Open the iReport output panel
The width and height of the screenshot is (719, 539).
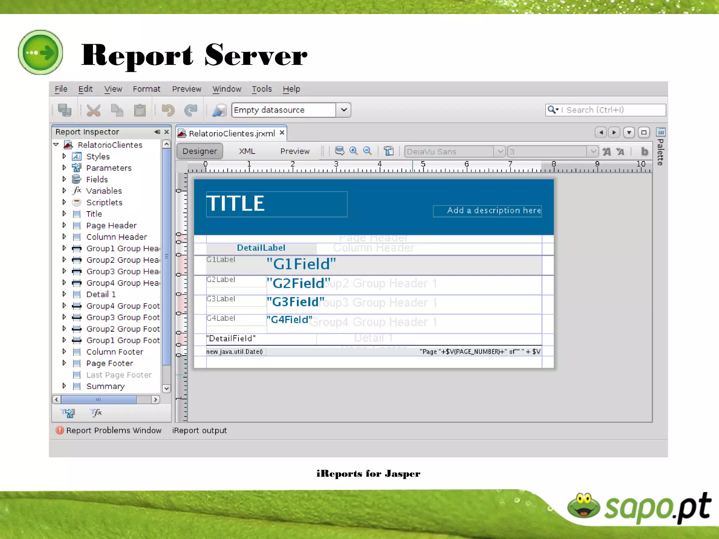[199, 430]
